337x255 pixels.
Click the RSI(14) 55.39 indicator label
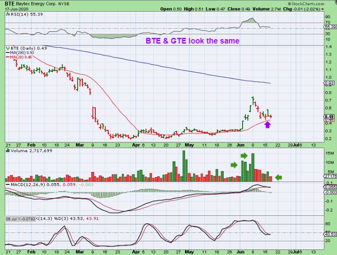point(26,14)
